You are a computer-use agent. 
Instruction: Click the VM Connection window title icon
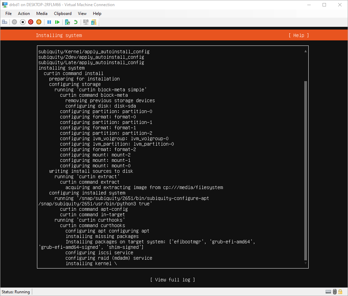click(x=5, y=5)
